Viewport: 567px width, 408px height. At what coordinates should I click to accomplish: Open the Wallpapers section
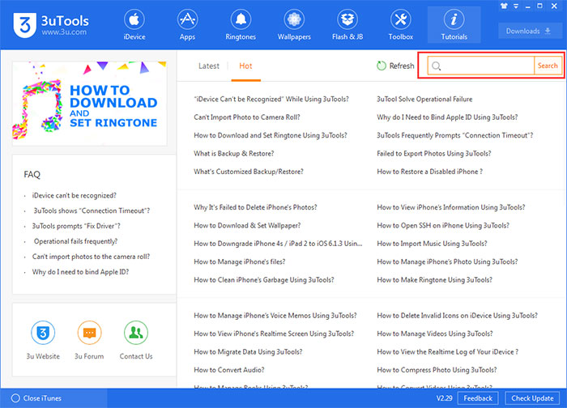(294, 24)
